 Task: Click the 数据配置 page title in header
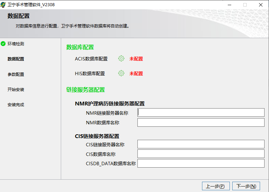pyautogui.click(x=19, y=16)
